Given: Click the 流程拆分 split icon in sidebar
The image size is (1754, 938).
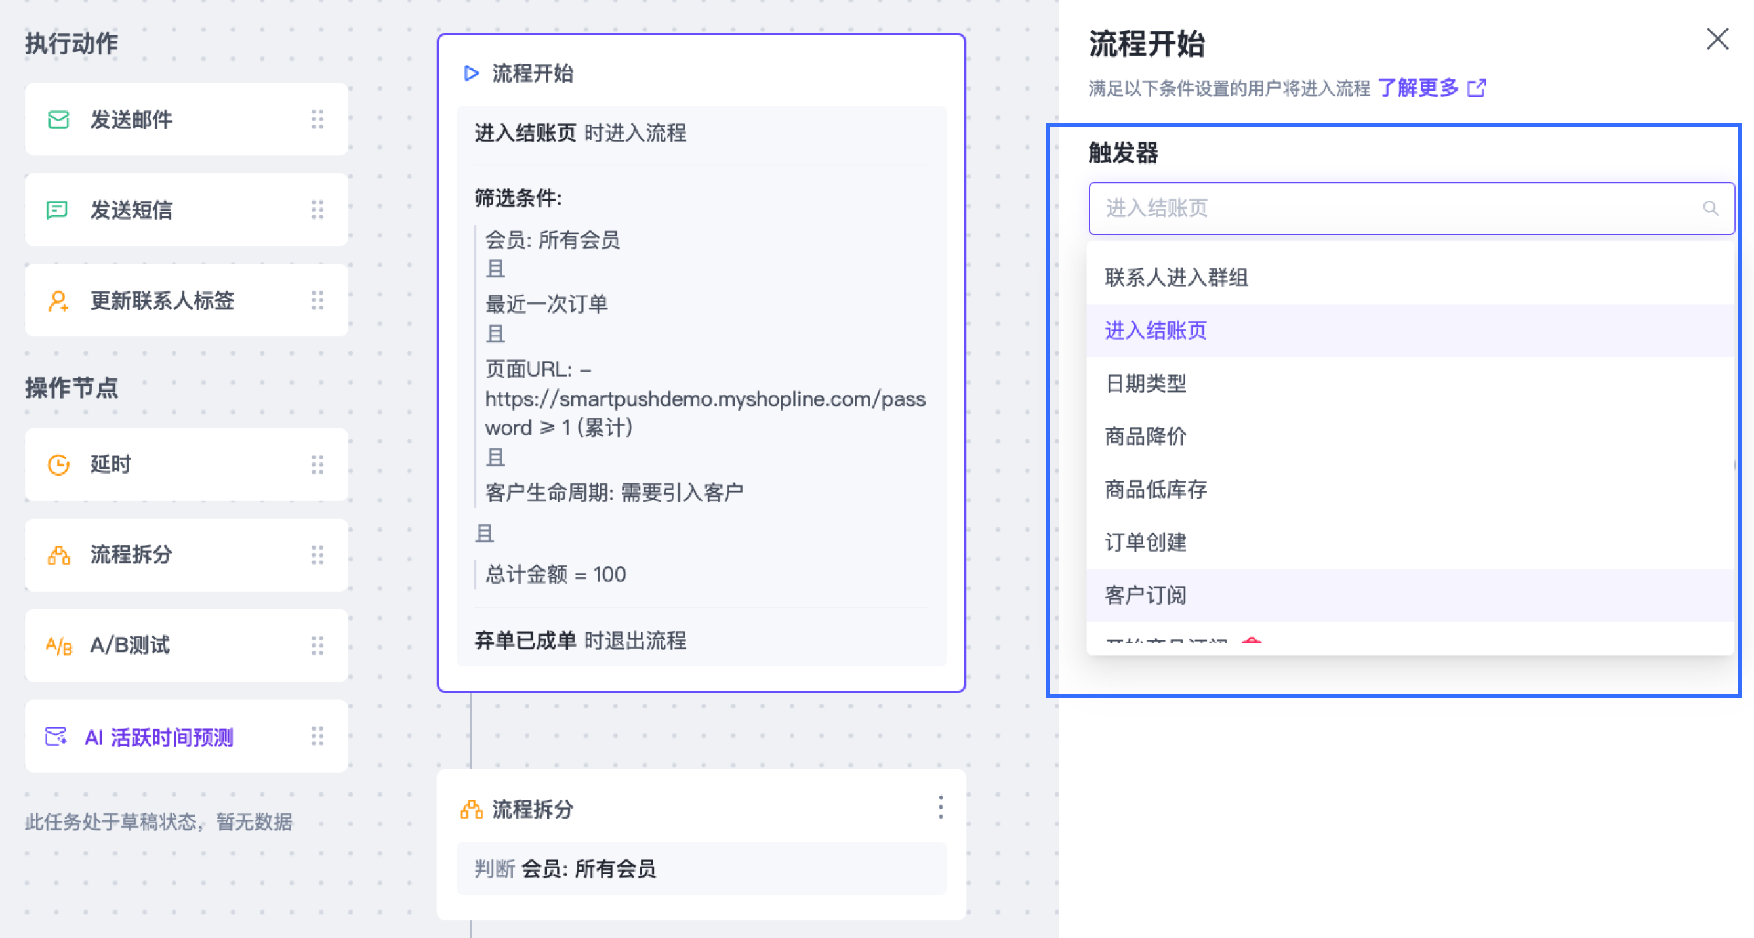Looking at the screenshot, I should (x=58, y=555).
